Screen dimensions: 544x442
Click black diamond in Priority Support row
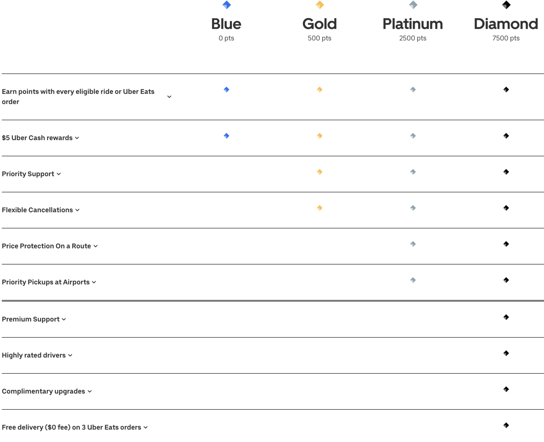(x=506, y=172)
